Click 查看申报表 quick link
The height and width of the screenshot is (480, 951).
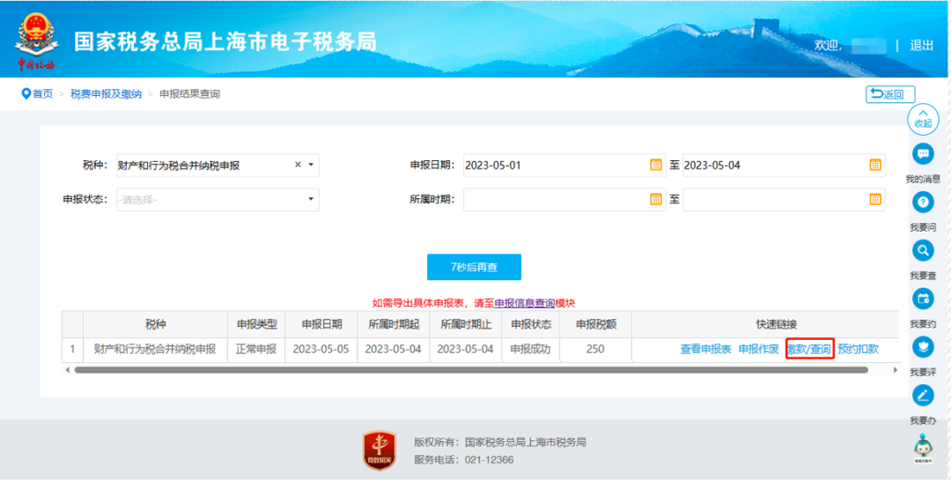pos(705,350)
